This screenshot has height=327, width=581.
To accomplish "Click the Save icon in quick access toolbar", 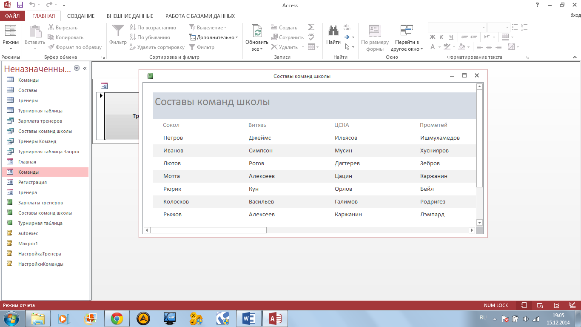I will pos(20,5).
